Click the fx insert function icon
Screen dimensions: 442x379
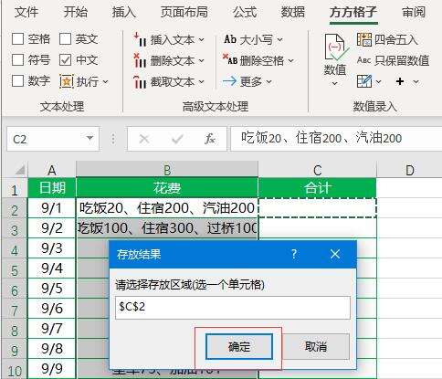(210, 139)
